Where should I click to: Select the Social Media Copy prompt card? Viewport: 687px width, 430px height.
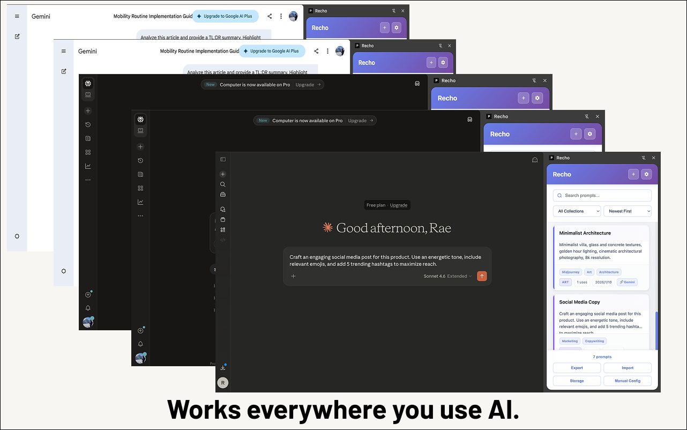click(x=601, y=323)
